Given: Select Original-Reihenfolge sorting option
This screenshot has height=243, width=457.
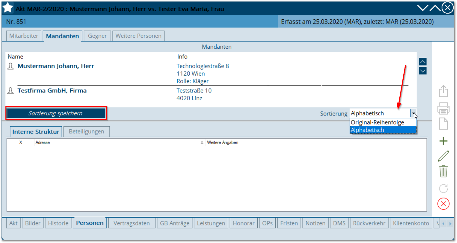Looking at the screenshot, I should [383, 122].
